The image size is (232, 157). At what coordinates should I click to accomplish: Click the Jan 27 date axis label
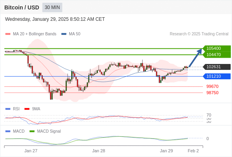(31, 151)
